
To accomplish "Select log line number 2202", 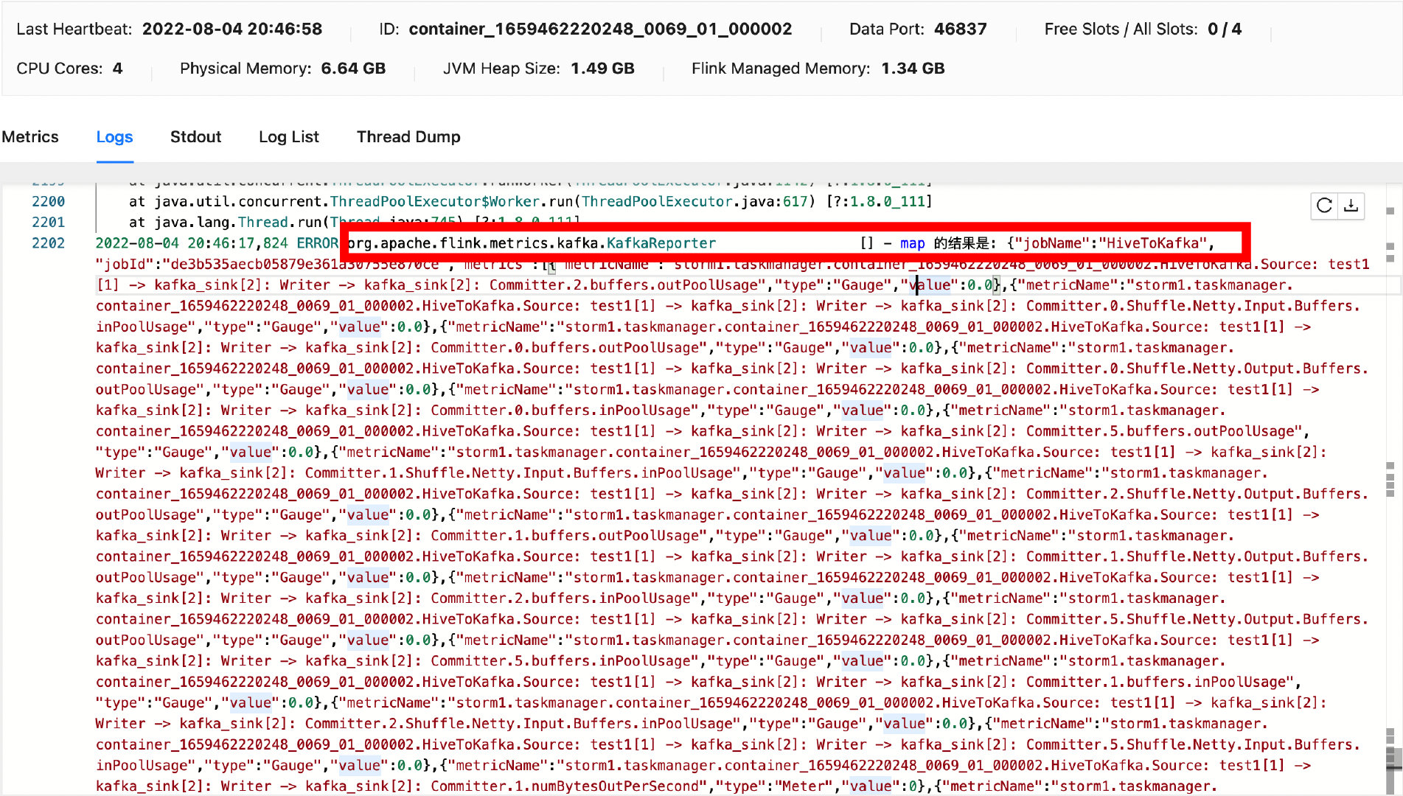I will point(48,242).
